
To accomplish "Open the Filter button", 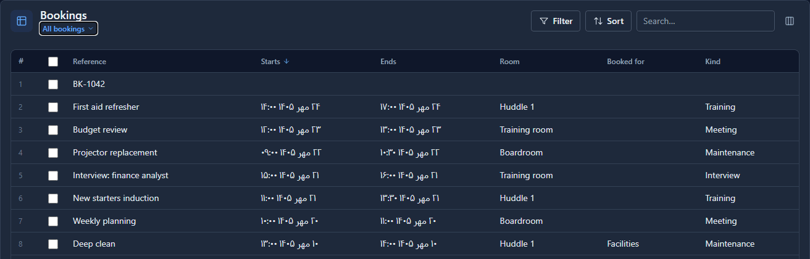I will coord(556,21).
